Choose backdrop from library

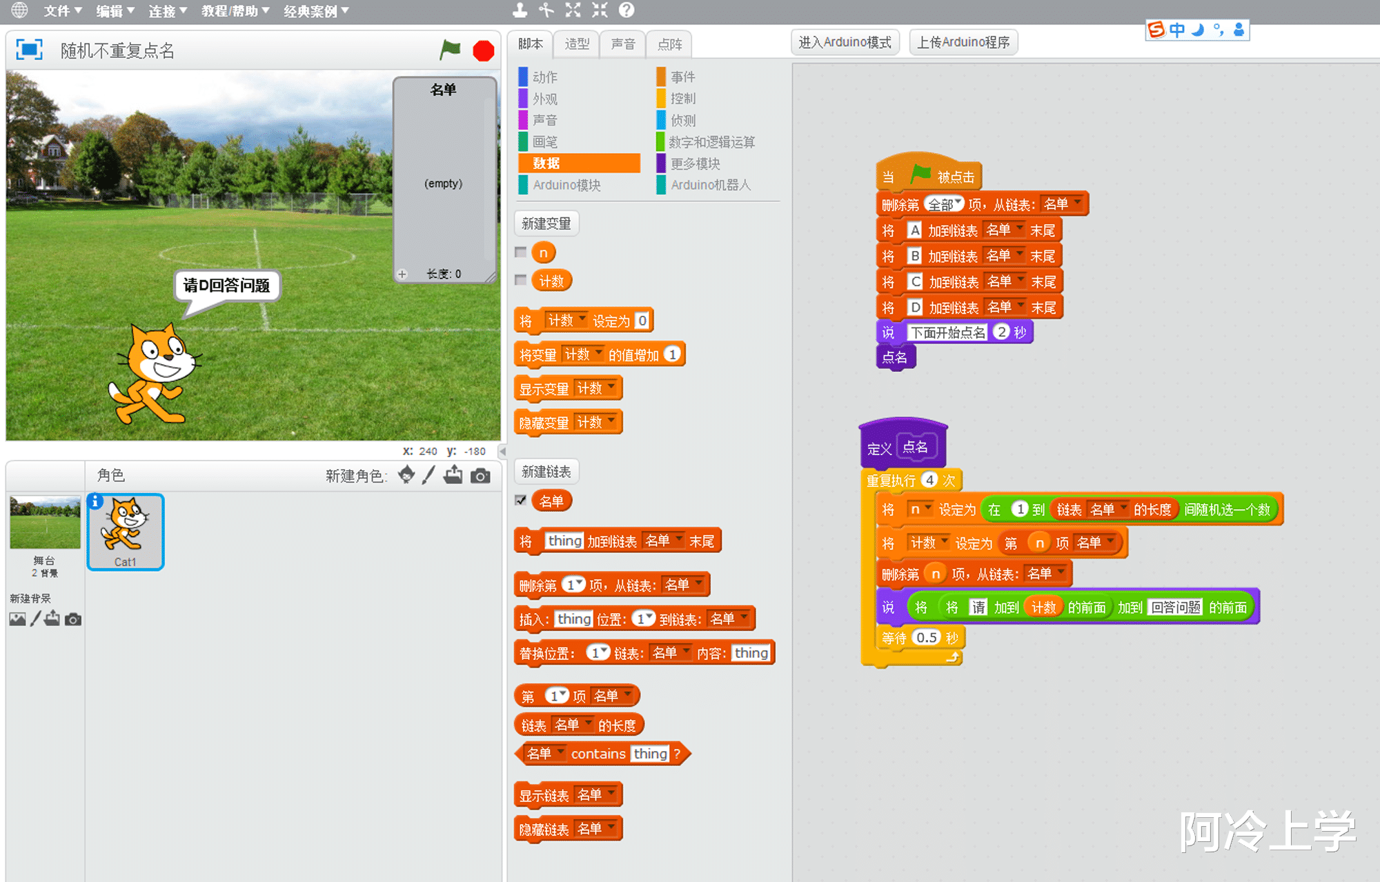17,619
